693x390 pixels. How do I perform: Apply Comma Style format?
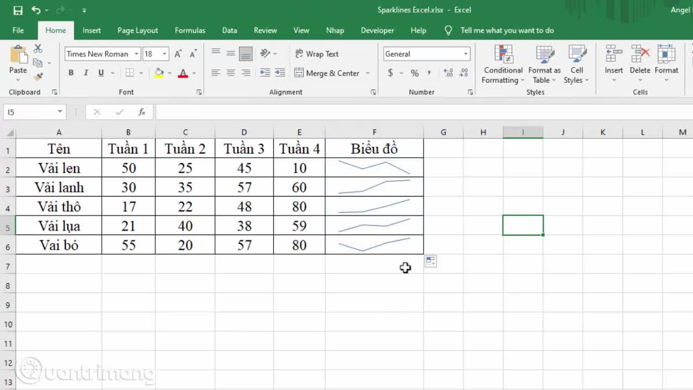pyautogui.click(x=429, y=73)
